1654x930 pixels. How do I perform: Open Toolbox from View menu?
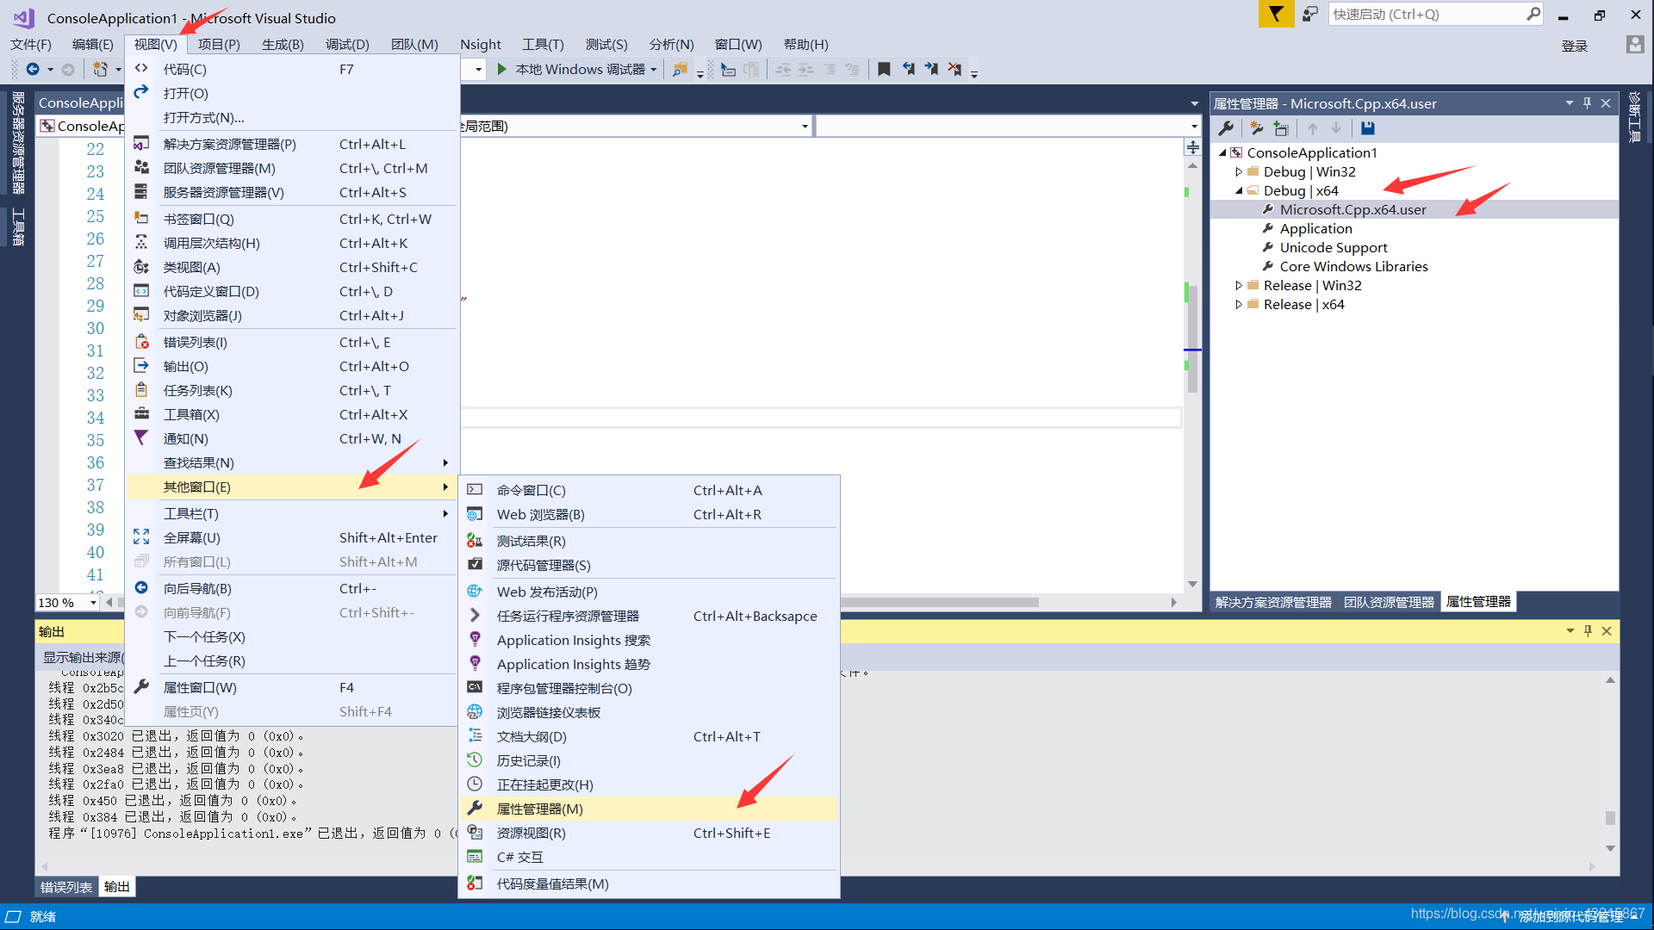[x=293, y=415]
